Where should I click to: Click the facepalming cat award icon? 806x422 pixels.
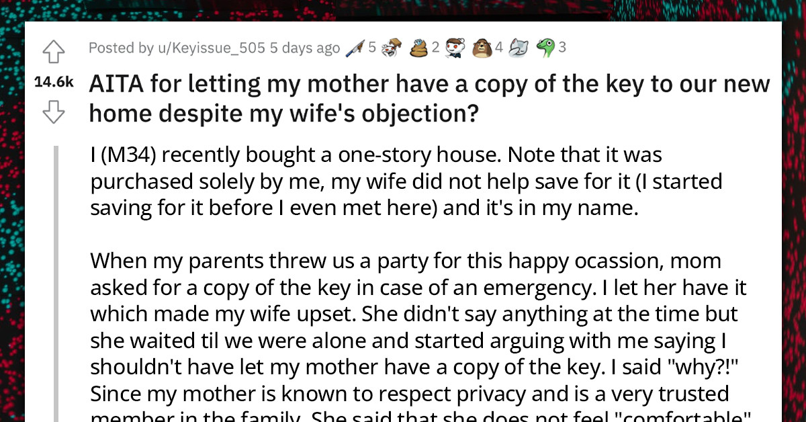(519, 47)
